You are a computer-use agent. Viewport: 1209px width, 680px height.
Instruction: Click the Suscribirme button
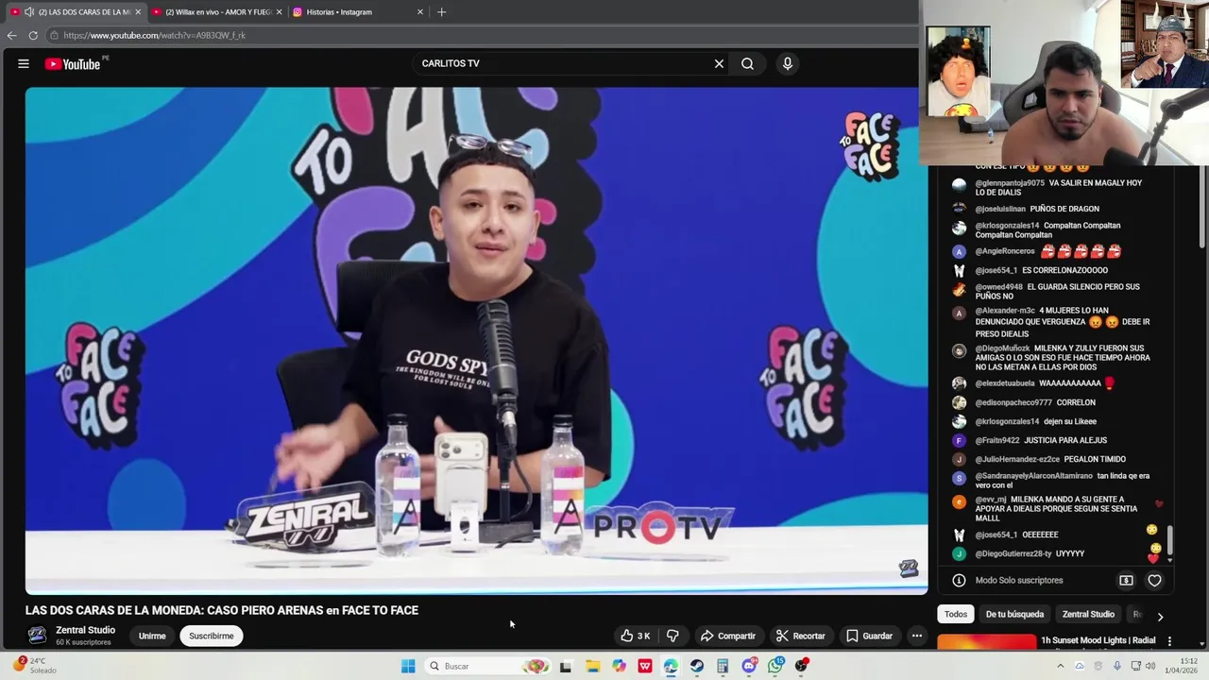pos(212,636)
